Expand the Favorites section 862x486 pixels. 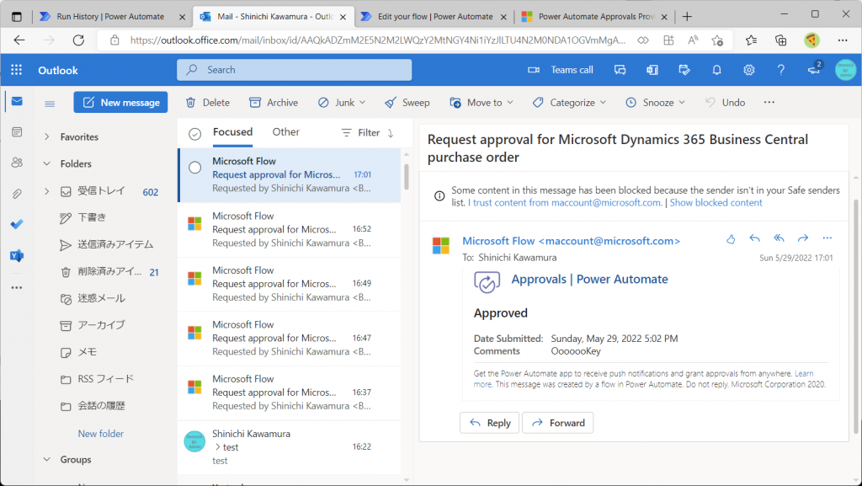tap(47, 136)
